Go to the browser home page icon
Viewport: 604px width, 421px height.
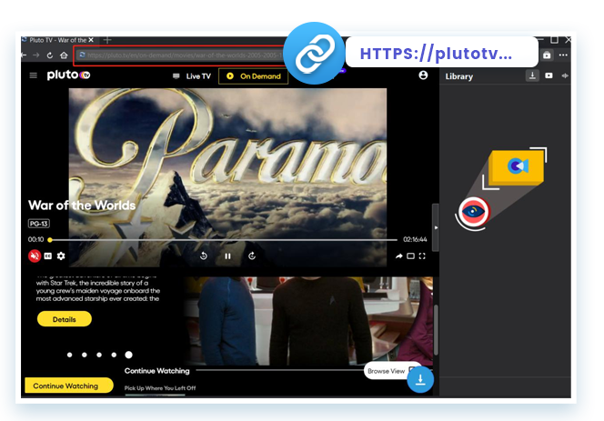pos(64,55)
